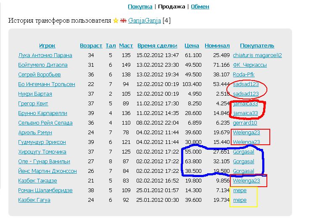
Task: Open player Бо Ингеманн Трольсен page
Action: (47, 84)
